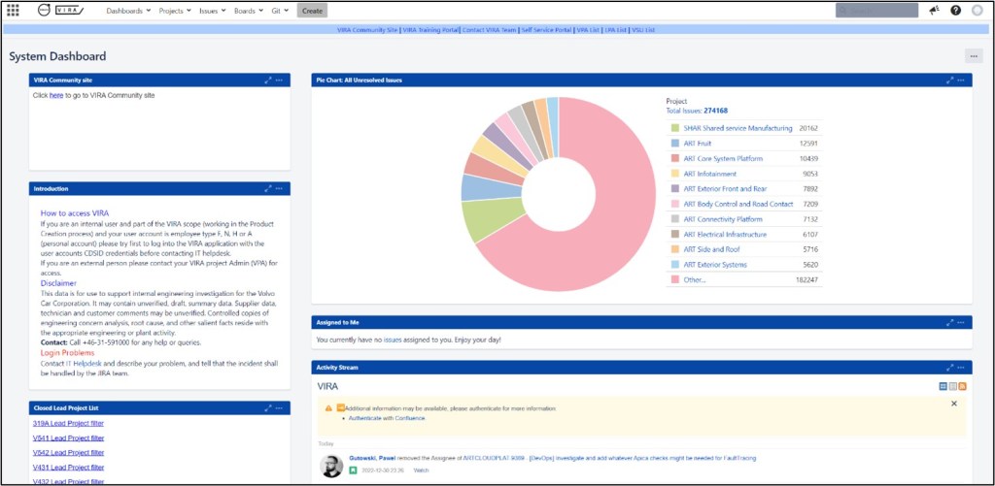
Task: Click the green story issue type icon
Action: tap(353, 470)
